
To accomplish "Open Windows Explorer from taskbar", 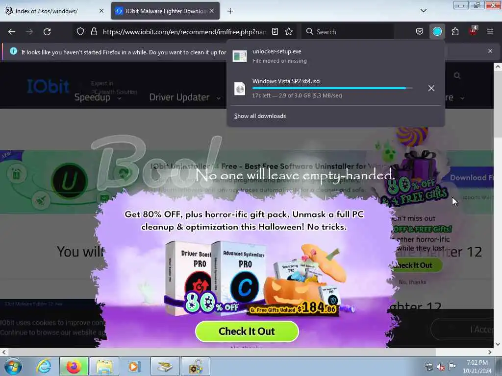I will point(104,366).
